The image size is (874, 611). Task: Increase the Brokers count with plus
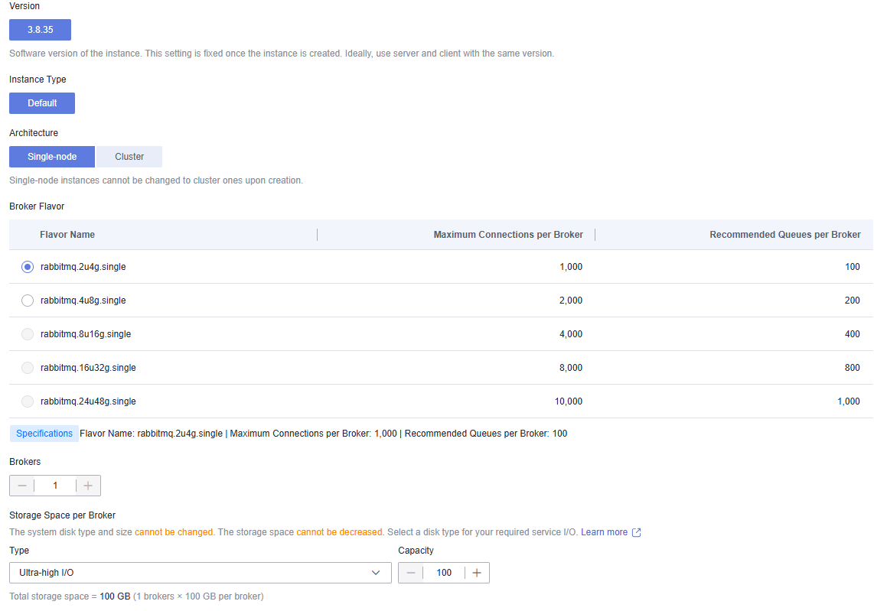coord(88,486)
